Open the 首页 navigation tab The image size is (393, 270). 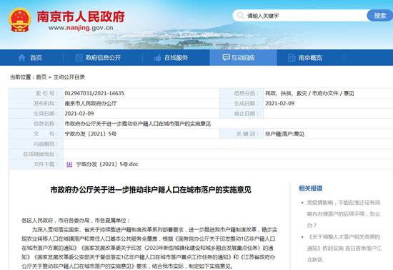(x=32, y=58)
